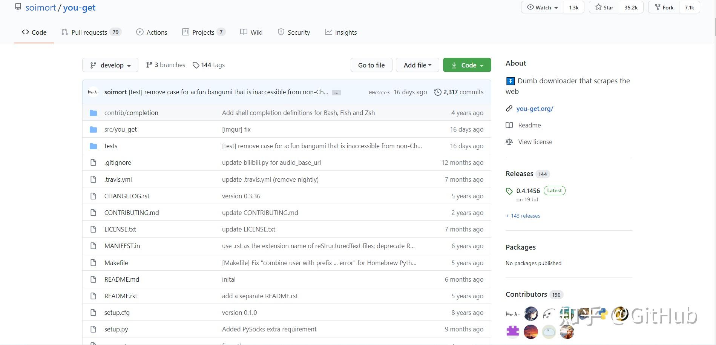The width and height of the screenshot is (716, 345).
Task: Open the develop branch selector
Action: pos(110,64)
